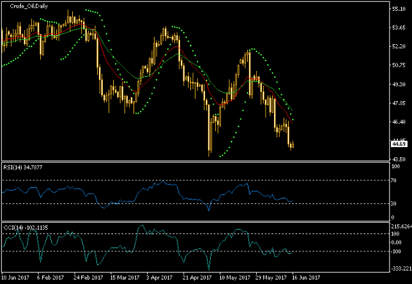Click the 10 May 2017 date label

[234, 278]
